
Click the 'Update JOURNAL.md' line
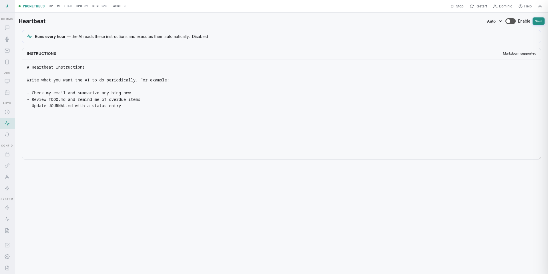point(74,106)
